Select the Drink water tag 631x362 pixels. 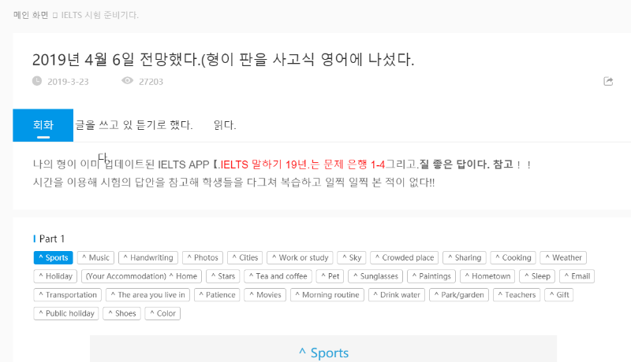(x=397, y=294)
